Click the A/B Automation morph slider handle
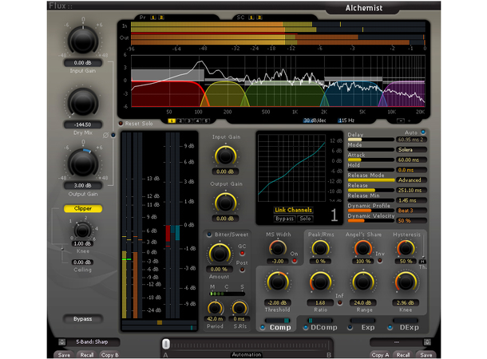Viewport: 487px width, 359px height. click(x=166, y=344)
